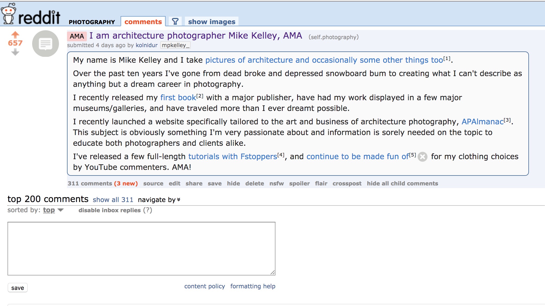Image resolution: width=545 pixels, height=306 pixels.
Task: Switch to the comments tab
Action: pyautogui.click(x=144, y=21)
